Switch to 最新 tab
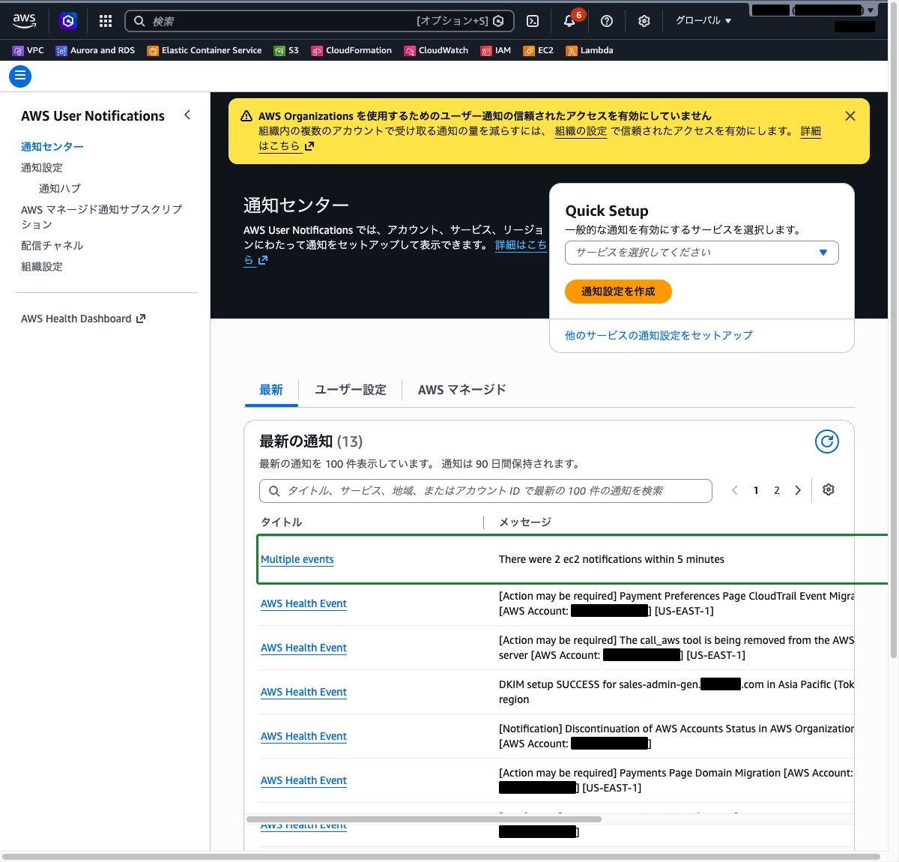Viewport: 899px width, 862px height. [x=271, y=390]
